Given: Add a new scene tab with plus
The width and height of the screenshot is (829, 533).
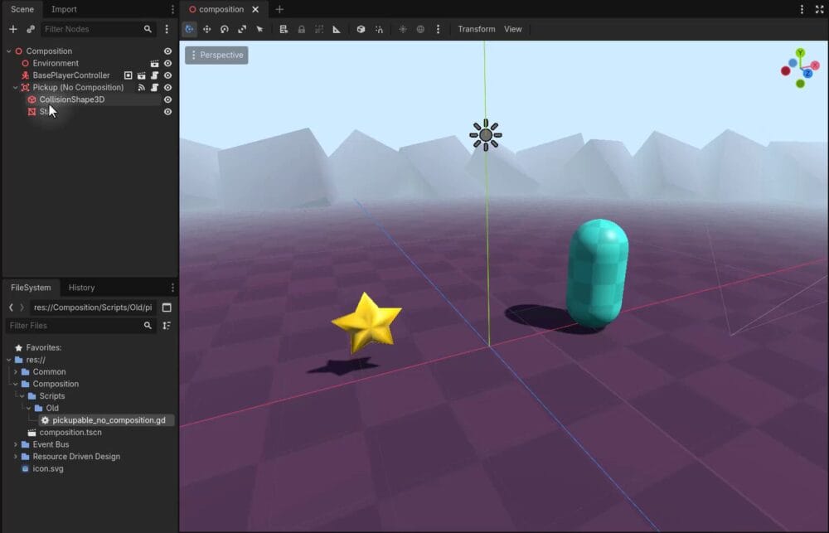Looking at the screenshot, I should coord(279,9).
